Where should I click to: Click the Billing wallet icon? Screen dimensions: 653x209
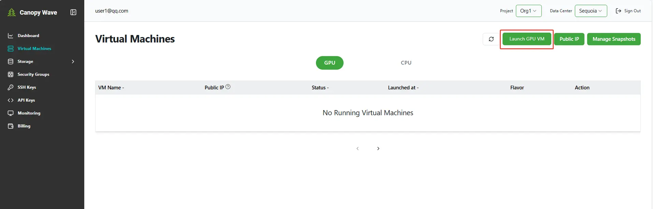11,126
